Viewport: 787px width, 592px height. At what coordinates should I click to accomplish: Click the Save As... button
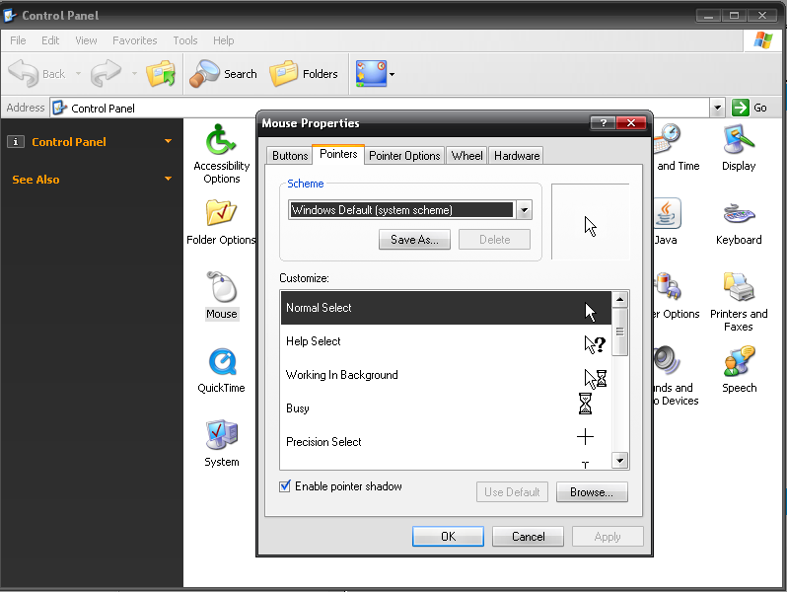click(414, 240)
